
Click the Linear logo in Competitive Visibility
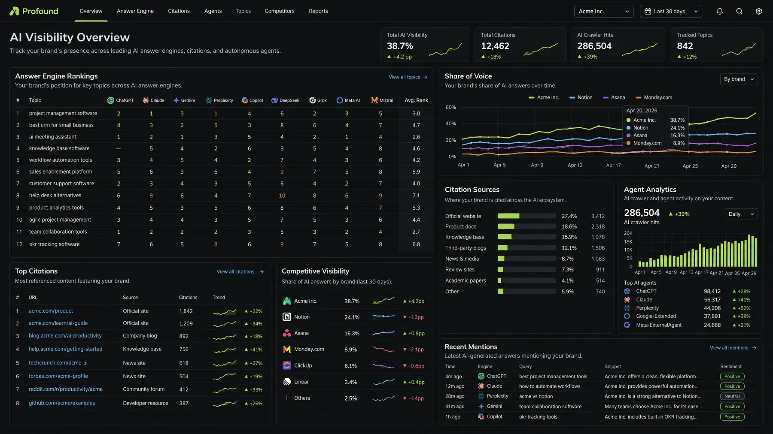[287, 382]
